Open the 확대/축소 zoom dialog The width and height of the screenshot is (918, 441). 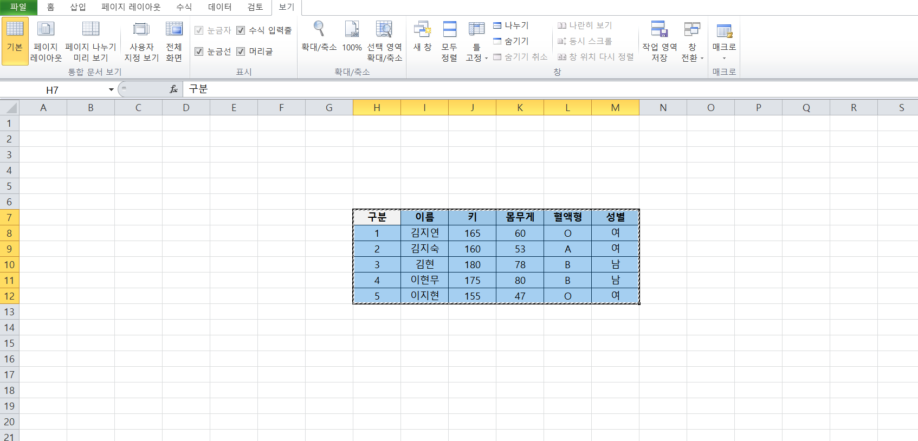point(319,36)
